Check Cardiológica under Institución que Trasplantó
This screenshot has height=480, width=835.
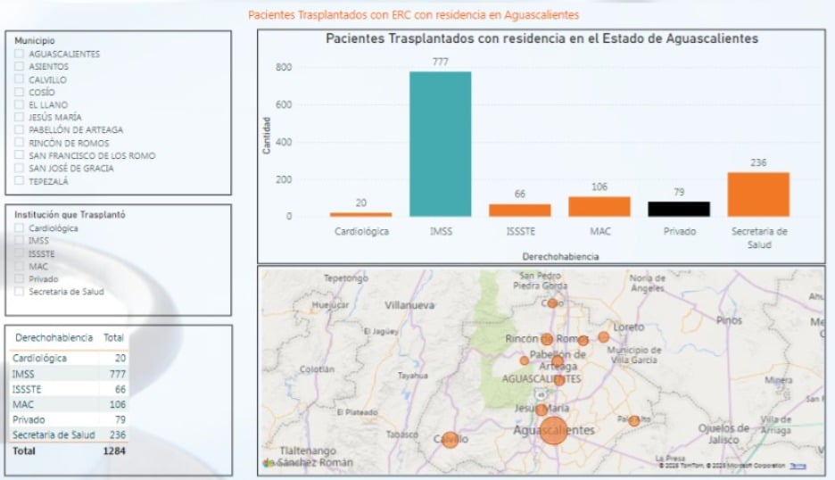pos(19,228)
